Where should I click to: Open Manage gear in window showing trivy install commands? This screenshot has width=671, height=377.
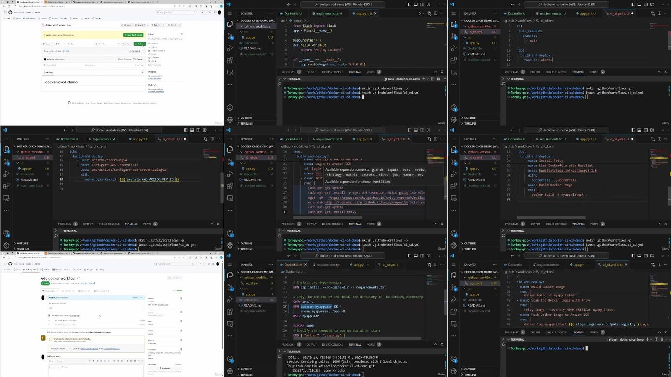230,245
